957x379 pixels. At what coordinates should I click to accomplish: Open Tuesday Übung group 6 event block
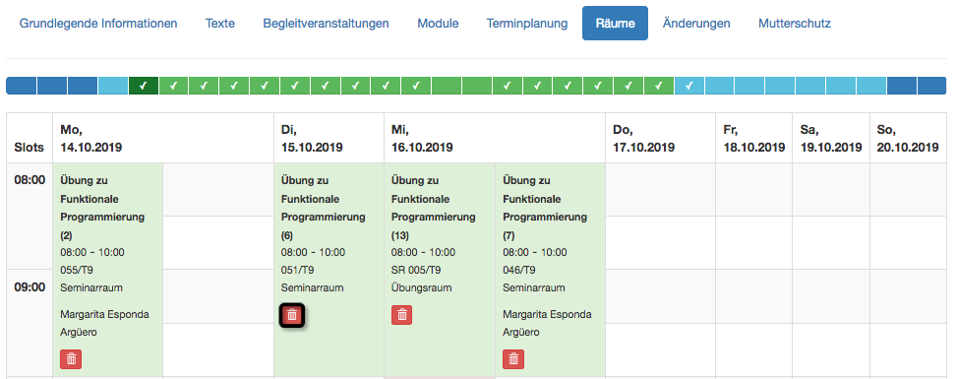tap(329, 270)
